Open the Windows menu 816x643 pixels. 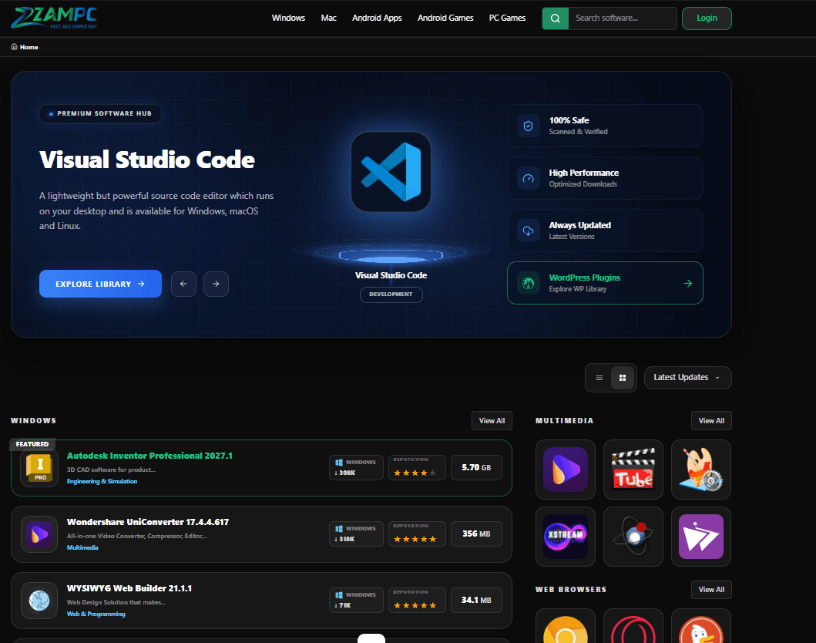click(288, 19)
